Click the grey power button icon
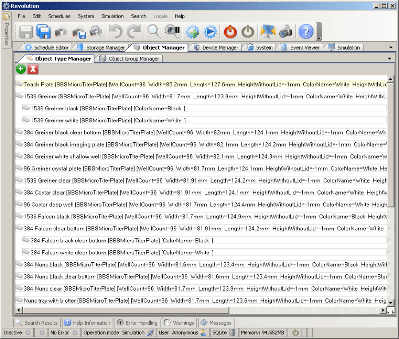This screenshot has width=399, height=339. (x=248, y=31)
